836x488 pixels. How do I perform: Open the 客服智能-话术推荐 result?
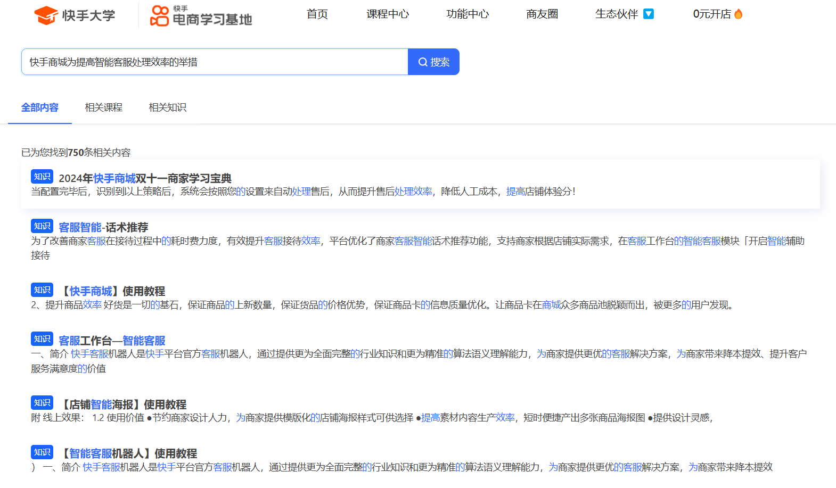point(103,227)
